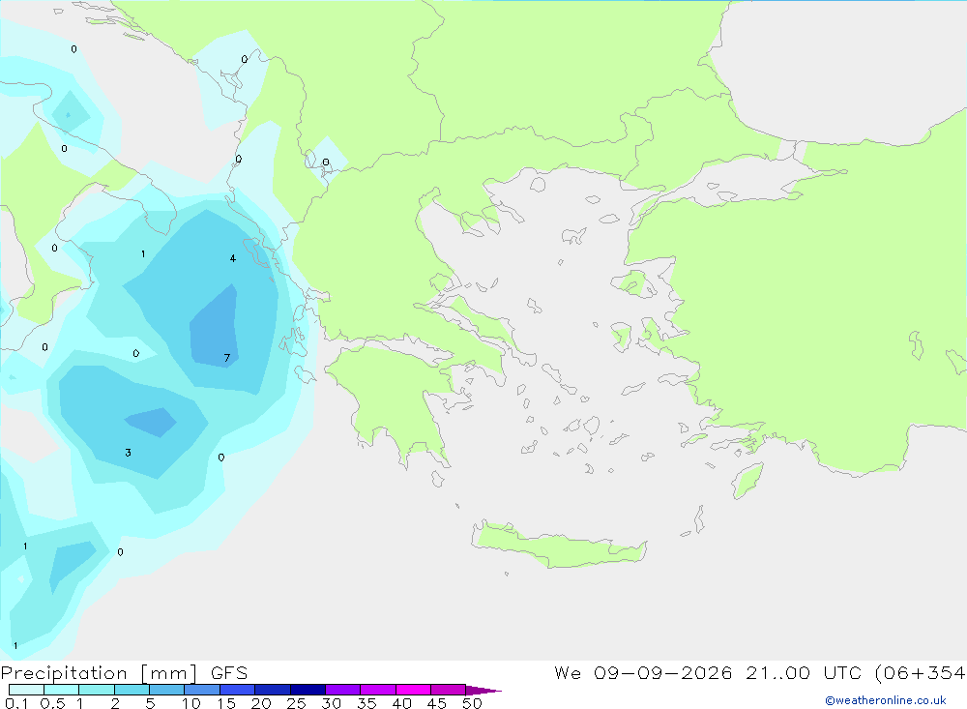Viewport: 967px width, 709px height.
Task: Click the island of Crete on the map
Action: pyautogui.click(x=558, y=545)
